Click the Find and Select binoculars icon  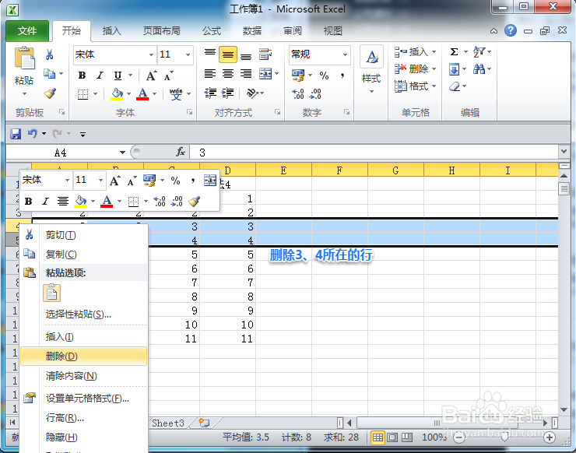click(x=479, y=68)
